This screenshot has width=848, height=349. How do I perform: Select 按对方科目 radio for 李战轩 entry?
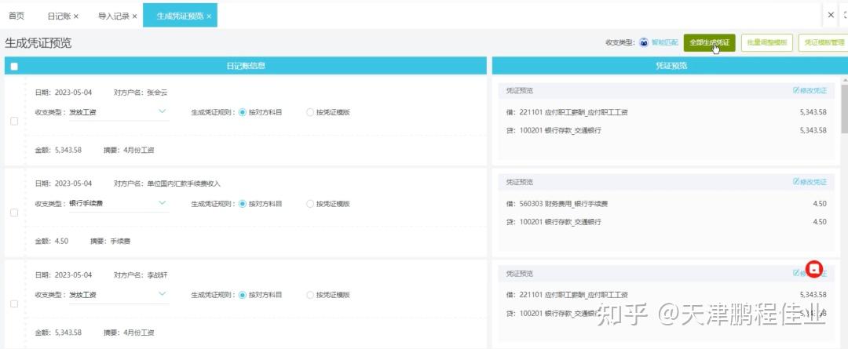[x=243, y=296]
